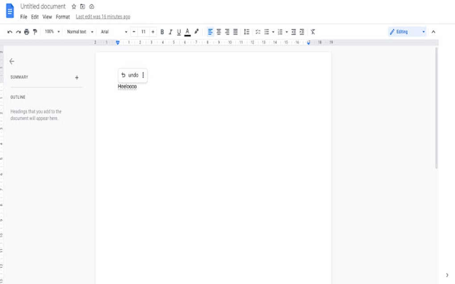The width and height of the screenshot is (455, 284).
Task: Open the font family dropdown
Action: coord(112,31)
